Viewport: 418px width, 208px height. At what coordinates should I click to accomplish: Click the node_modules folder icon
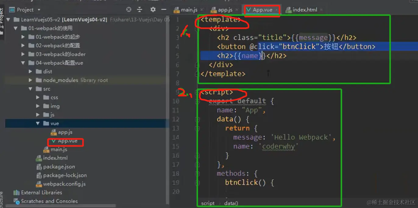click(x=38, y=80)
